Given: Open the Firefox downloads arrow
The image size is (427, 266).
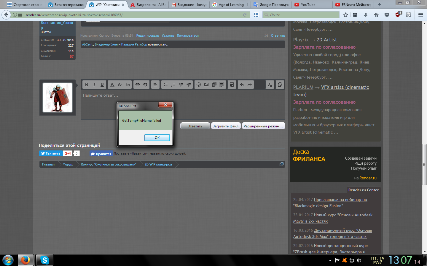Looking at the screenshot, I should point(366,15).
